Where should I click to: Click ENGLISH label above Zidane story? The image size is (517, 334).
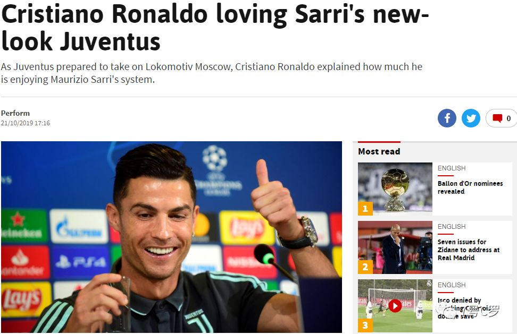452,227
